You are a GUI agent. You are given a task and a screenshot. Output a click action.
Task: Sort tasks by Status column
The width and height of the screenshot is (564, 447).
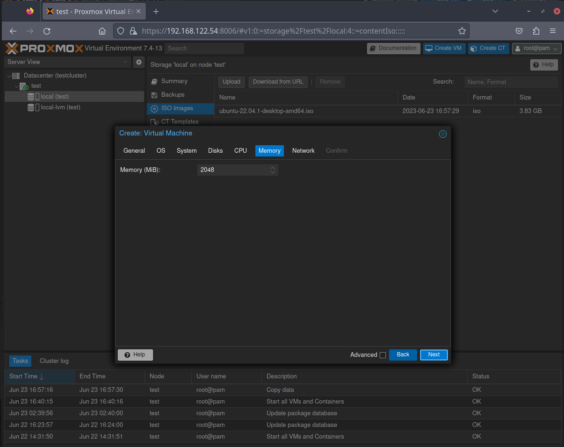514,376
